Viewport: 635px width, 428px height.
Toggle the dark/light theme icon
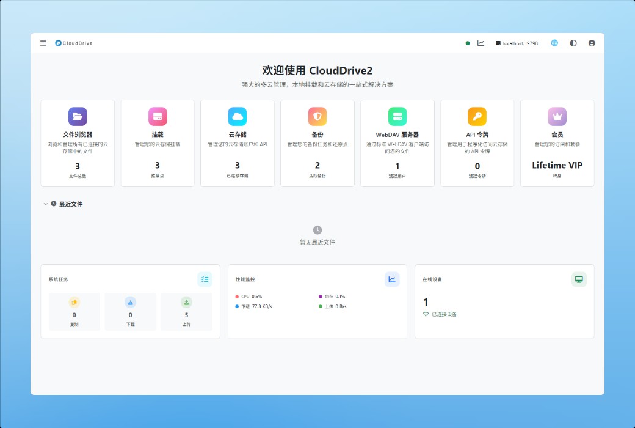(x=573, y=43)
